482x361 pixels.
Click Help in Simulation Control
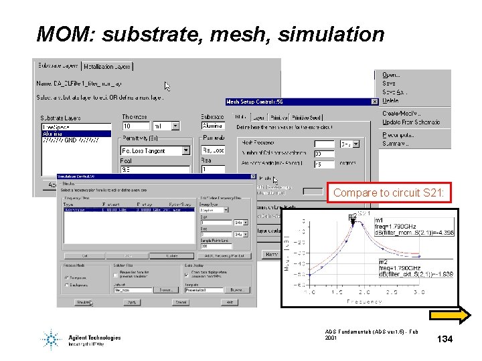[x=230, y=302]
